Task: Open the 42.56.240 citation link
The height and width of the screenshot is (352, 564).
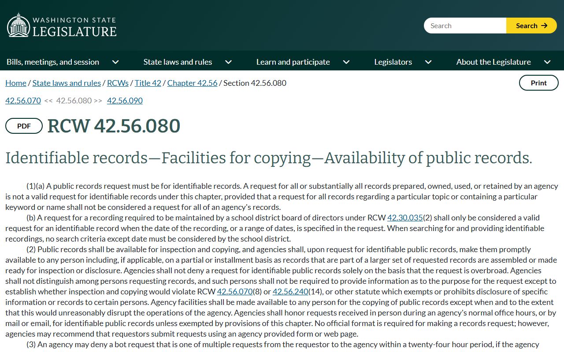Action: coord(290,291)
